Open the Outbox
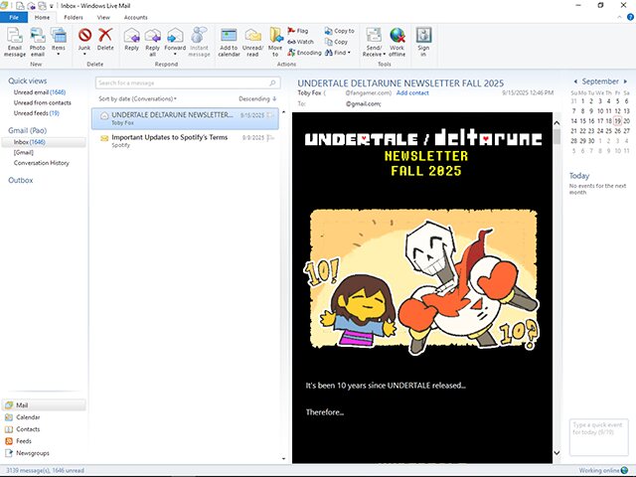 coord(20,180)
